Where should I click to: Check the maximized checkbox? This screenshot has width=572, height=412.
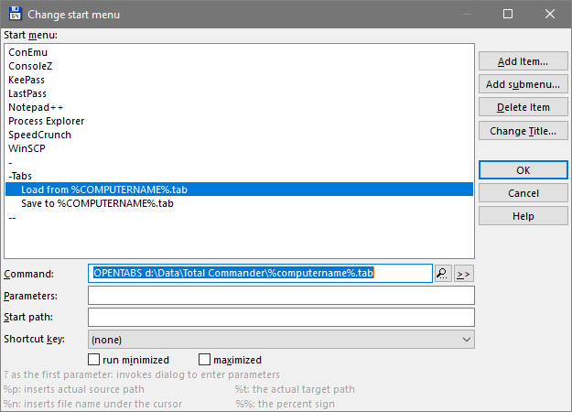tap(205, 360)
